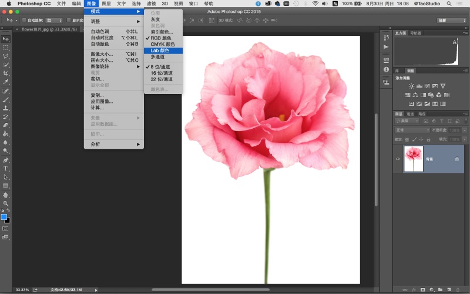Select the Pen tool
This screenshot has height=294, width=470.
coord(5,160)
